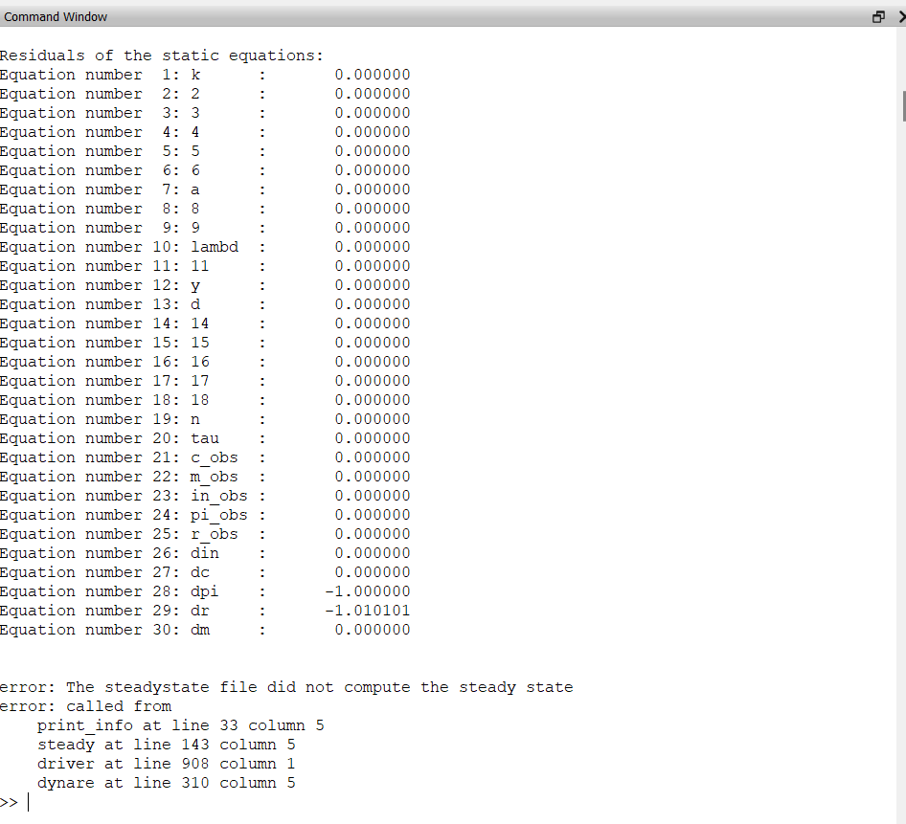This screenshot has width=906, height=824.
Task: Click the vertical scrollbar thumb
Action: pos(902,104)
